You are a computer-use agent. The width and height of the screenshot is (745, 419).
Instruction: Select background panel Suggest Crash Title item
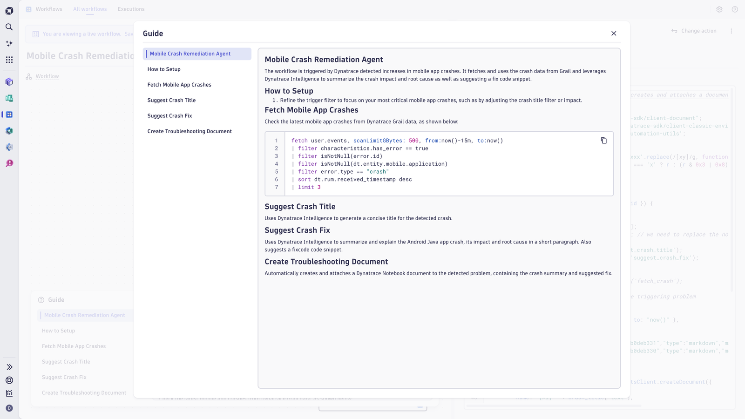pyautogui.click(x=66, y=362)
